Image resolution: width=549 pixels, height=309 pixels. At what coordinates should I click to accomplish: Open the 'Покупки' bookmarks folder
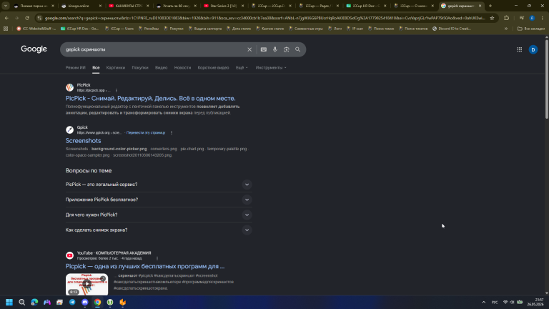click(x=173, y=29)
